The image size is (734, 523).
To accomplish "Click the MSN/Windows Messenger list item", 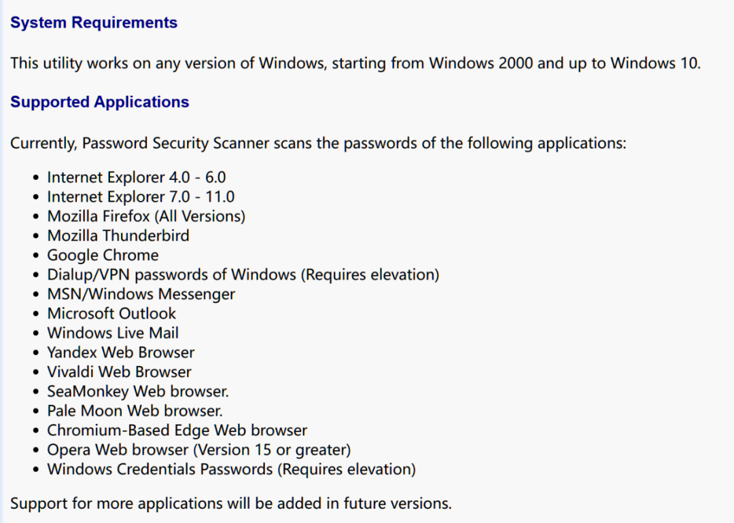I will (141, 294).
